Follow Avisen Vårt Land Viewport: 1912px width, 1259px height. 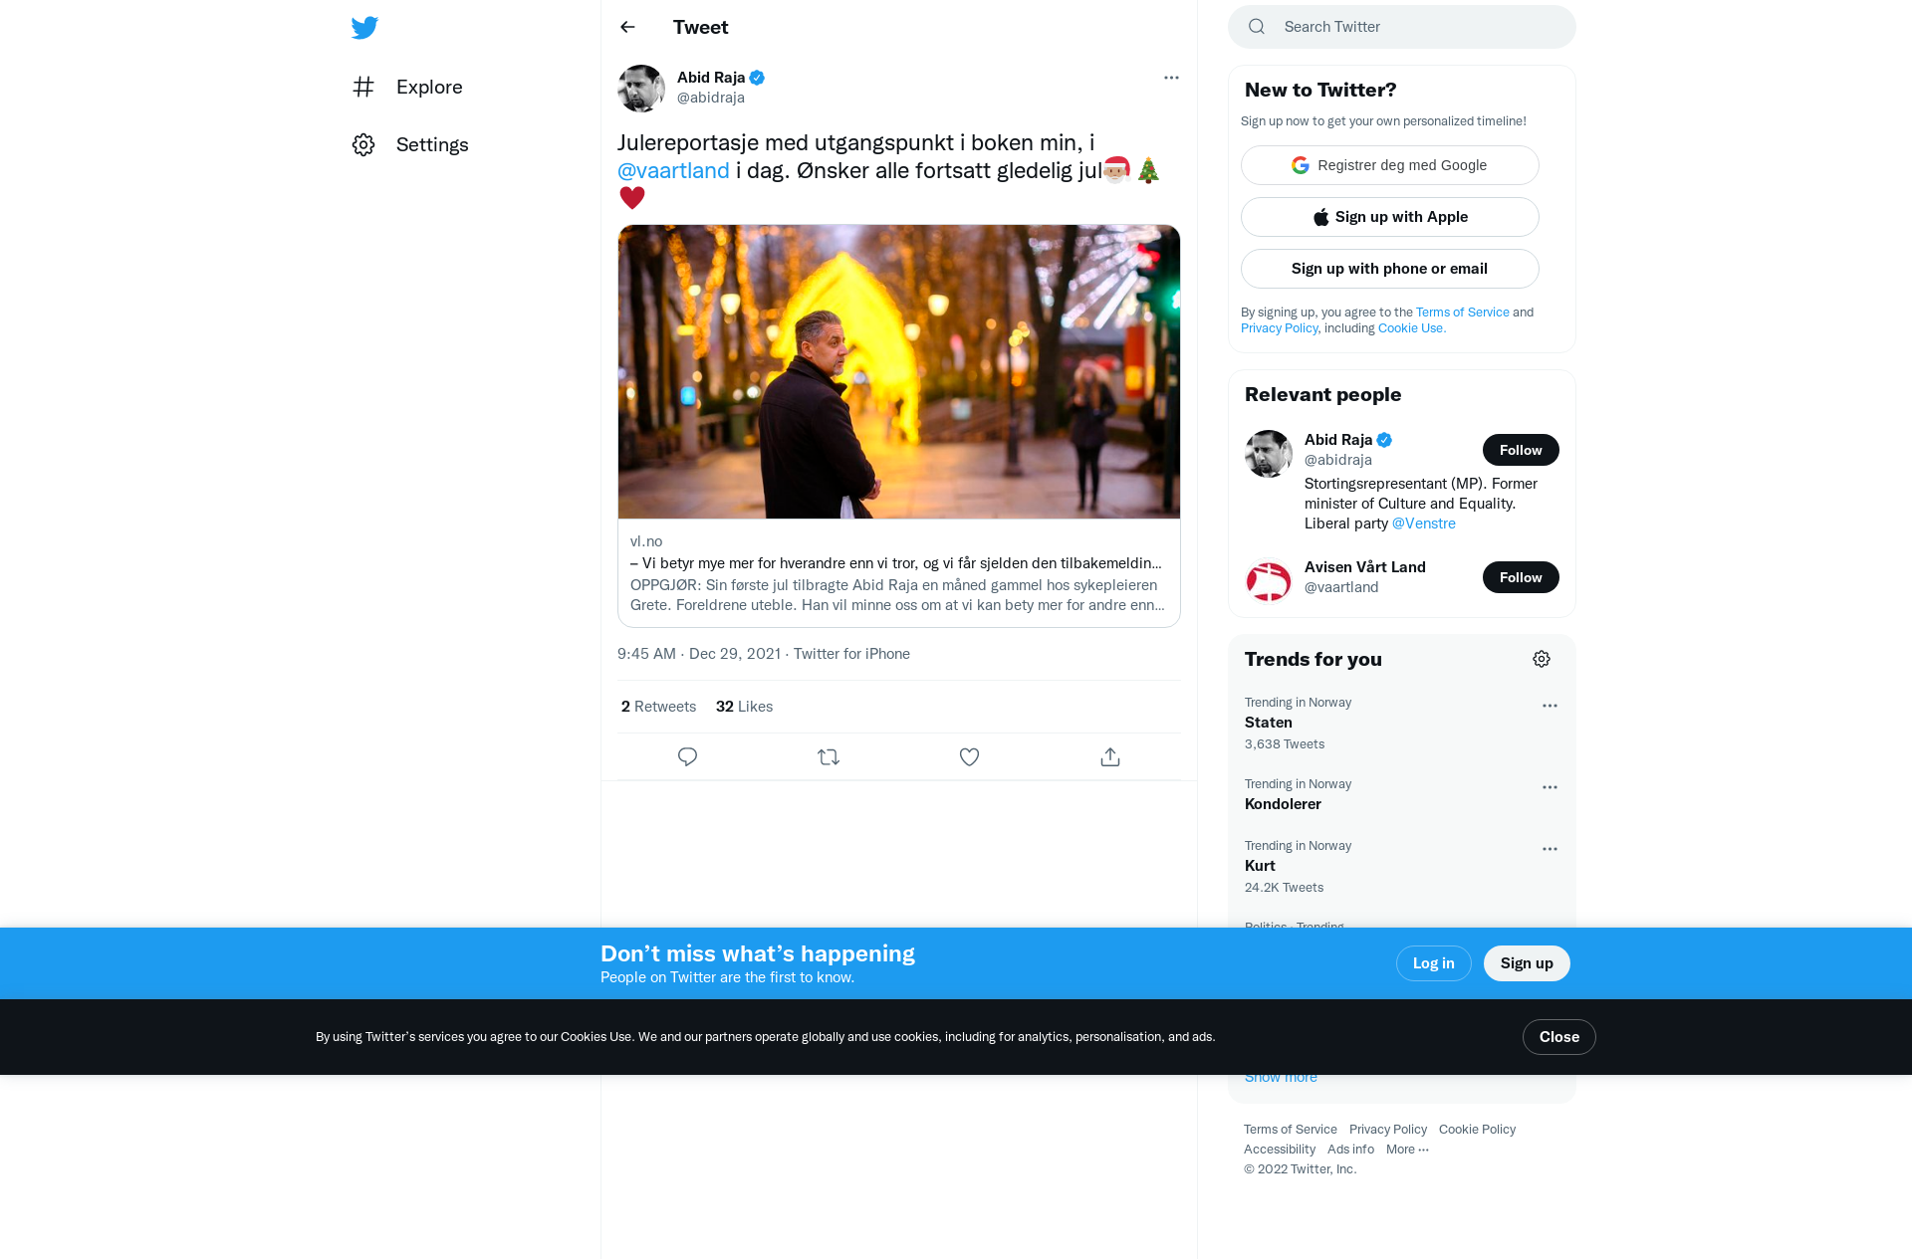point(1521,577)
